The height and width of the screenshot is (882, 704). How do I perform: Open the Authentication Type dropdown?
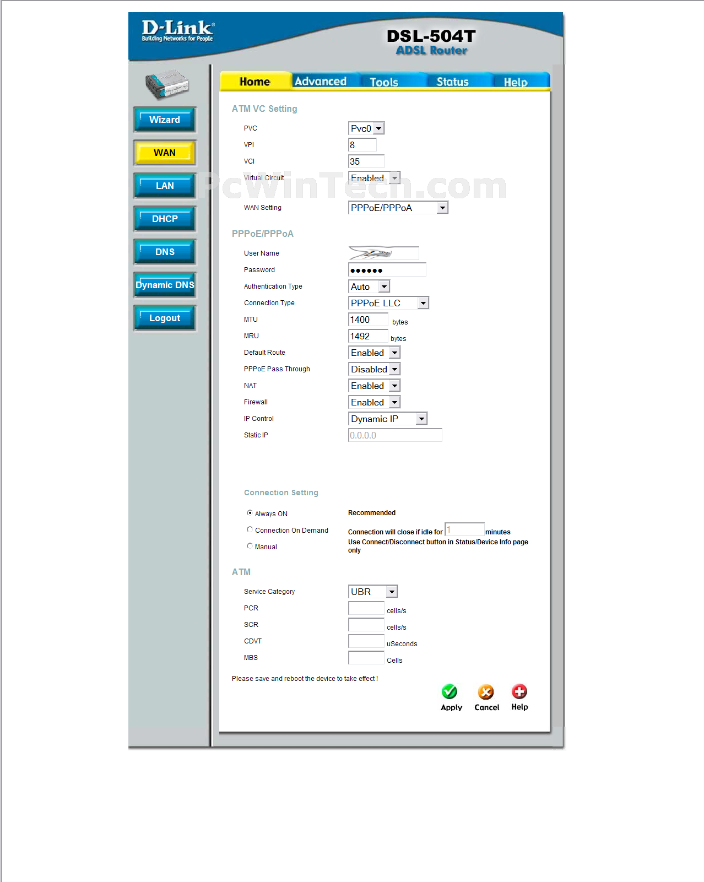[369, 286]
